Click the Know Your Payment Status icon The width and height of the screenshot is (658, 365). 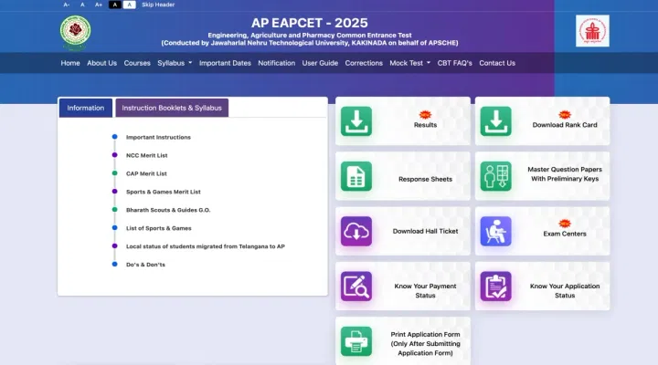tap(356, 287)
